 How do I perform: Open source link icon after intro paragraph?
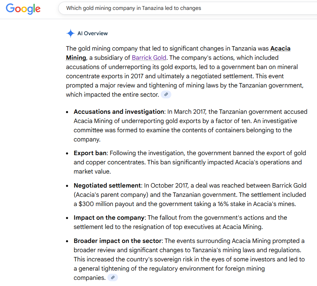click(166, 95)
